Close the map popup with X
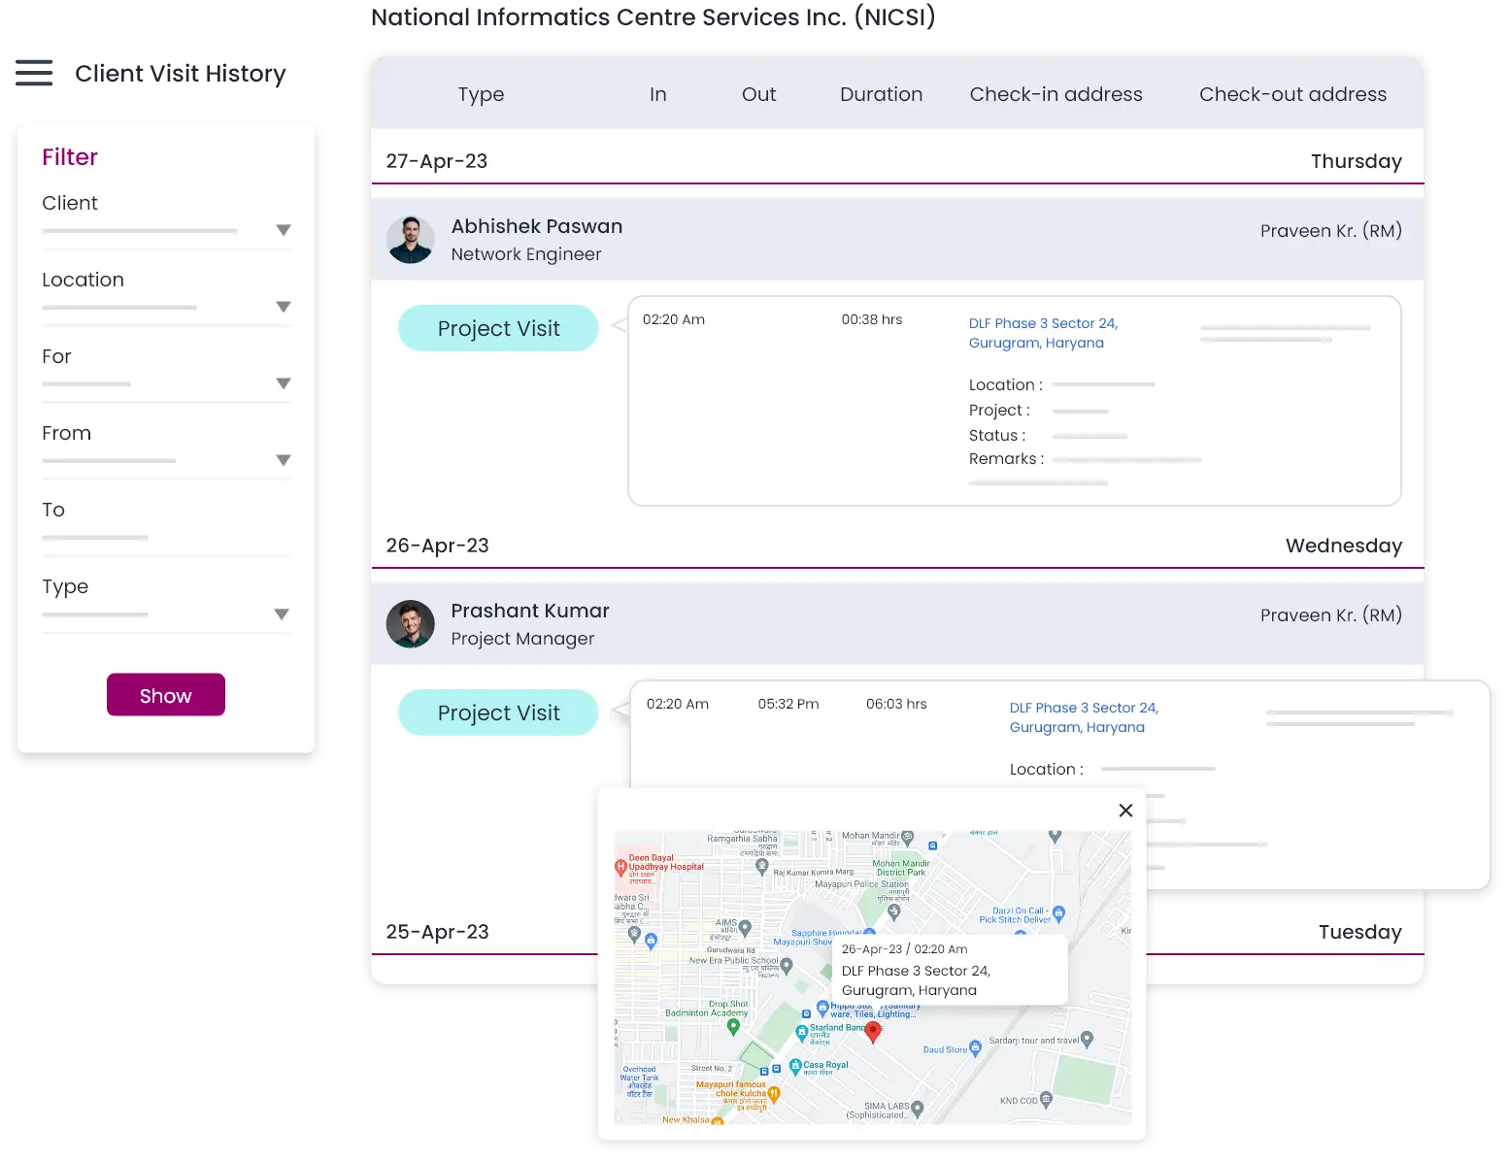The height and width of the screenshot is (1160, 1509). click(1125, 811)
